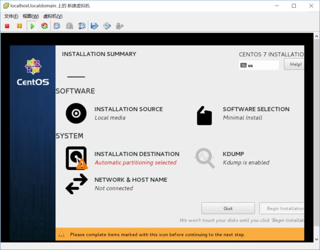Click the INSTALLATION SUMMARY title
Image resolution: width=320 pixels, height=250 pixels.
pos(99,54)
